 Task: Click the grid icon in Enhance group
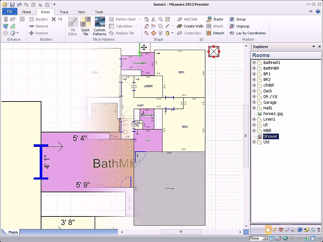[x=22, y=19]
